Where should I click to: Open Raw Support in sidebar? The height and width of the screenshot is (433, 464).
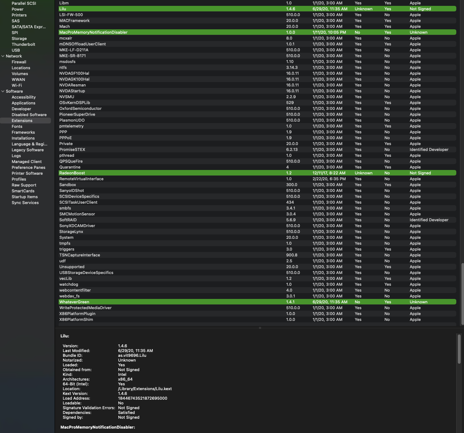(x=24, y=185)
